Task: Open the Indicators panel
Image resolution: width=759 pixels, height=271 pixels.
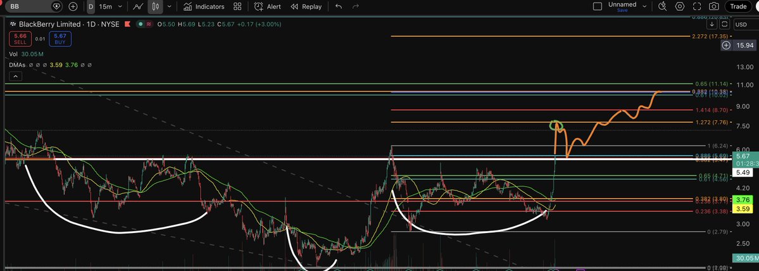Action: 204,6
